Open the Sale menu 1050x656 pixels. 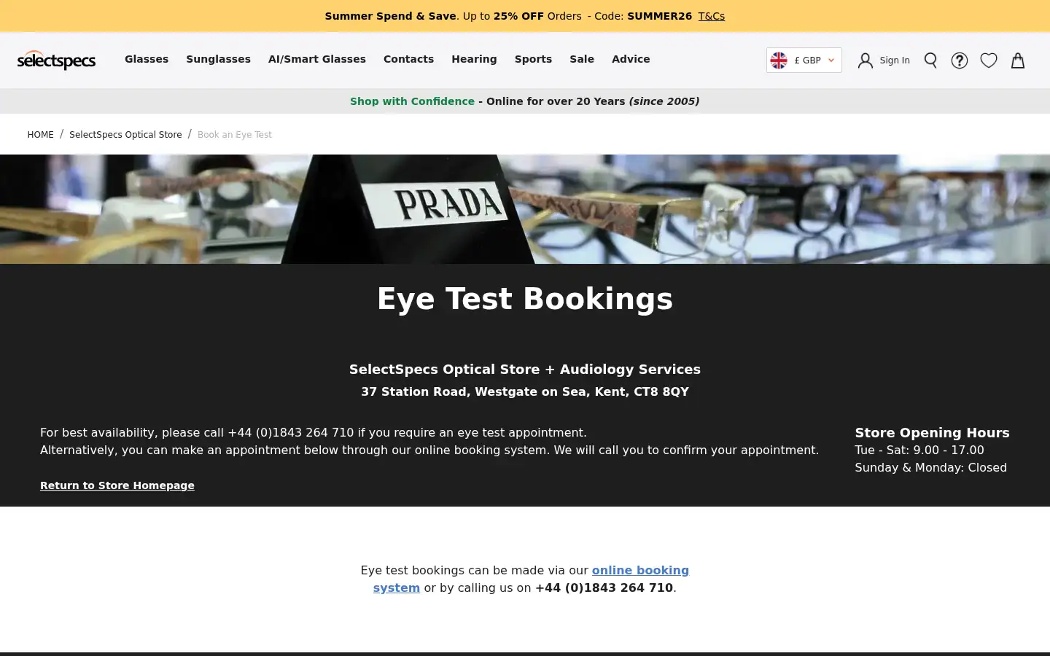[x=582, y=59]
